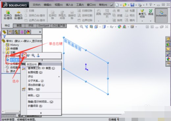Click the Zoom to Area magnifier icon

click(82, 26)
